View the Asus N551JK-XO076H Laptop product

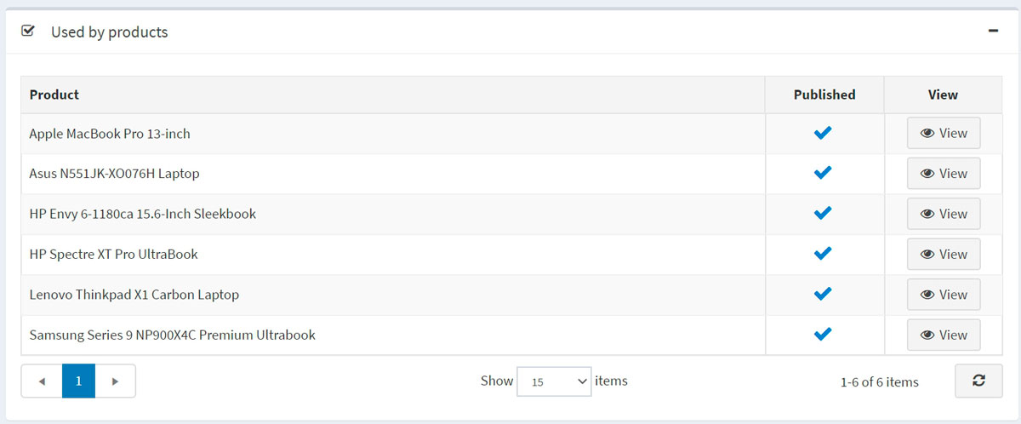click(x=944, y=174)
